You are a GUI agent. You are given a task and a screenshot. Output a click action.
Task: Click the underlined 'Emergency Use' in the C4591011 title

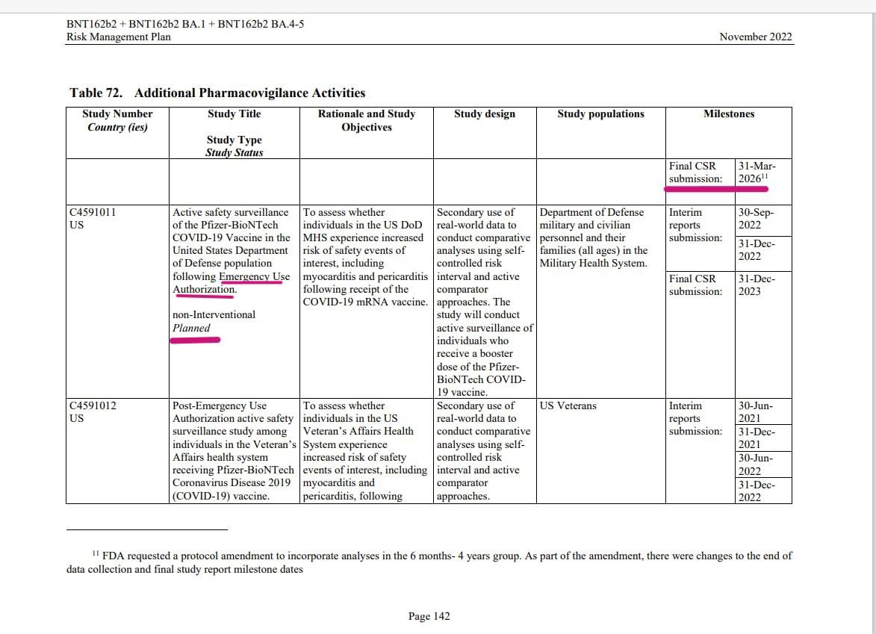(x=254, y=276)
